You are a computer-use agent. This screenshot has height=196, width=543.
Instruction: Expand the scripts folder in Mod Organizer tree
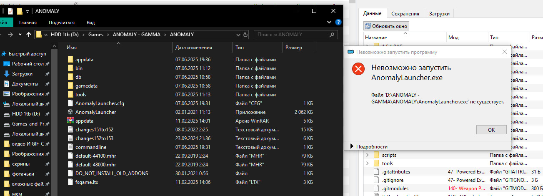pyautogui.click(x=367, y=155)
